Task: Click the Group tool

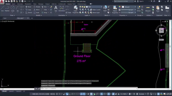Action: coord(139,9)
